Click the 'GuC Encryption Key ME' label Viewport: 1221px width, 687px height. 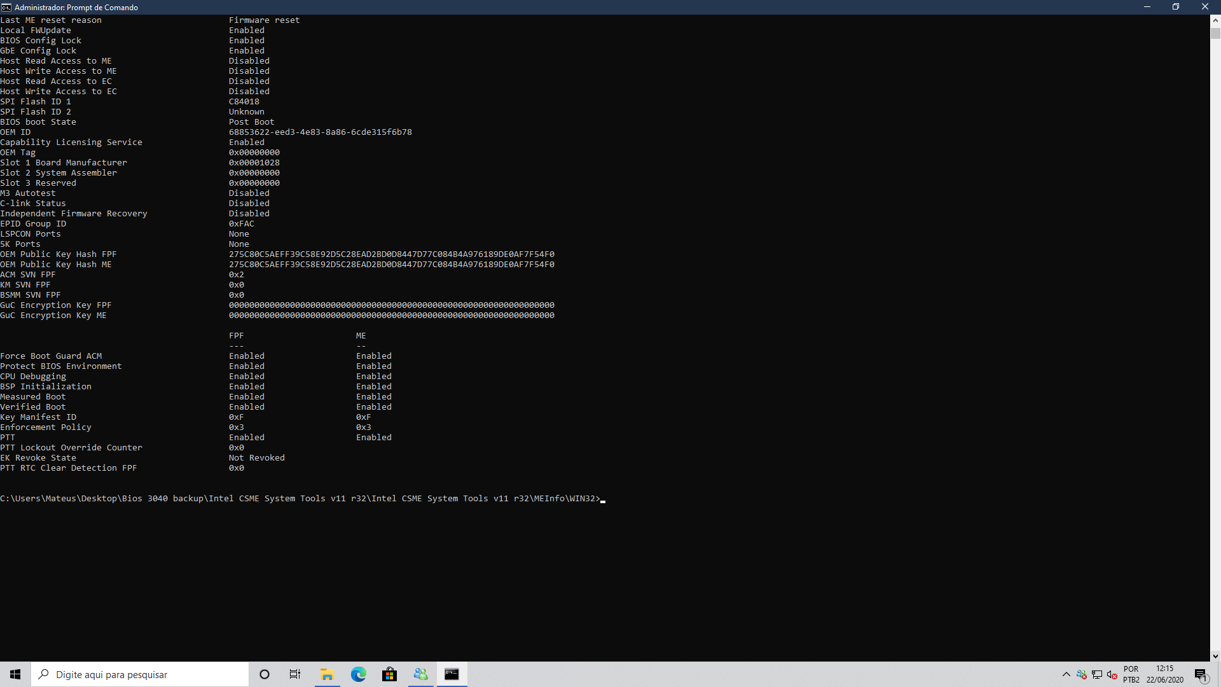[53, 316]
